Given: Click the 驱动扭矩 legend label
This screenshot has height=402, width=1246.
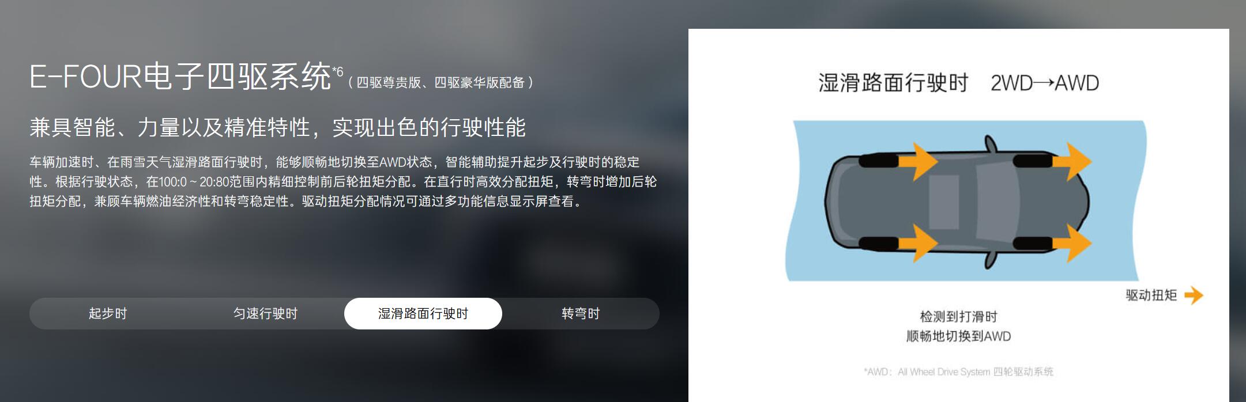Looking at the screenshot, I should pyautogui.click(x=1151, y=295).
